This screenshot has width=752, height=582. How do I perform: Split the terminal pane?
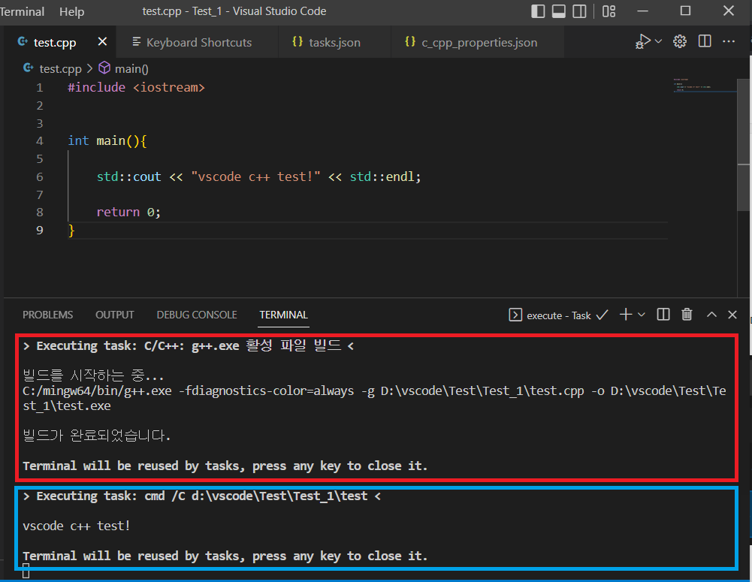pos(663,315)
